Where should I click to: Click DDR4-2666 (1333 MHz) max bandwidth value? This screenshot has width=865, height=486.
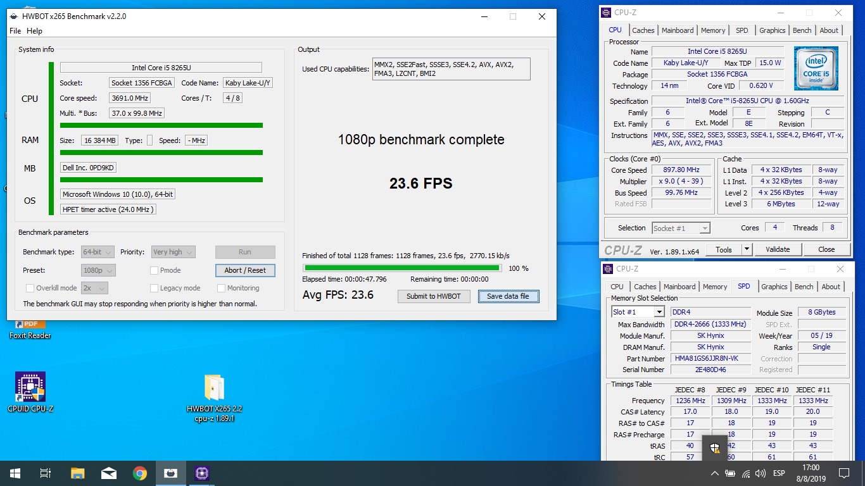(x=711, y=325)
